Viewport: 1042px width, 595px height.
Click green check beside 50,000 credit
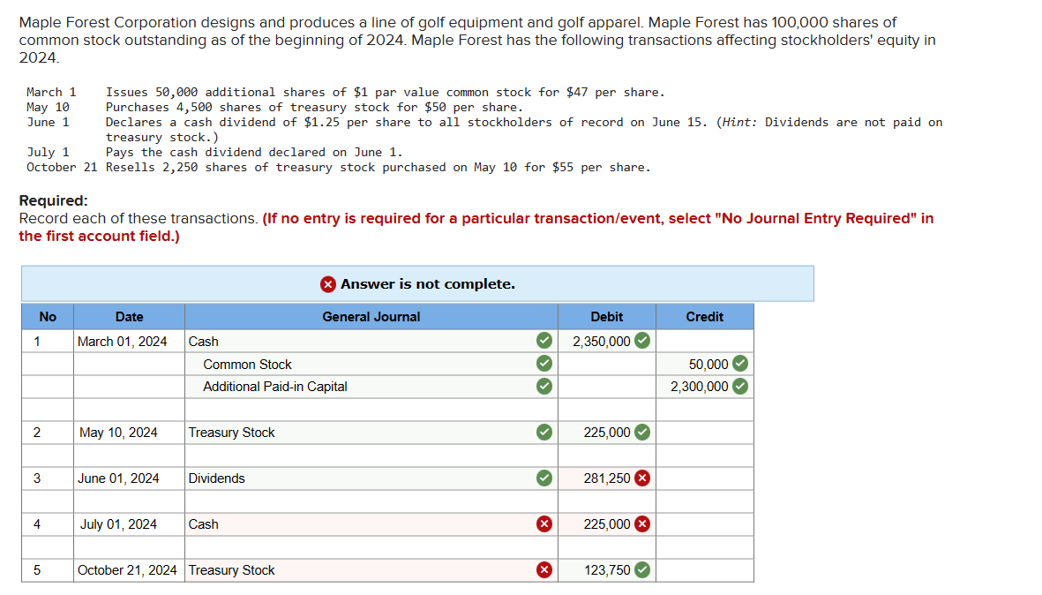click(x=739, y=364)
